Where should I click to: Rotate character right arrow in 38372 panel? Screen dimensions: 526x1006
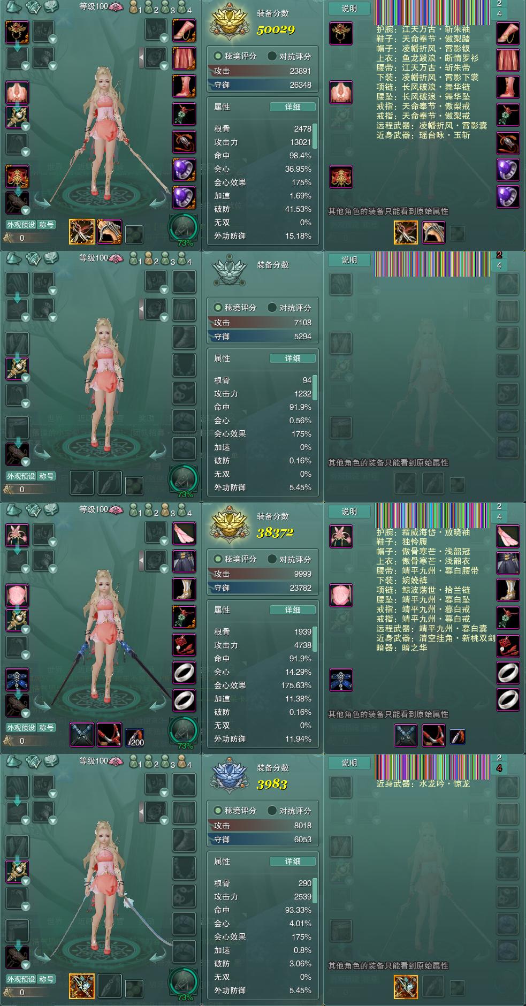pos(158,705)
